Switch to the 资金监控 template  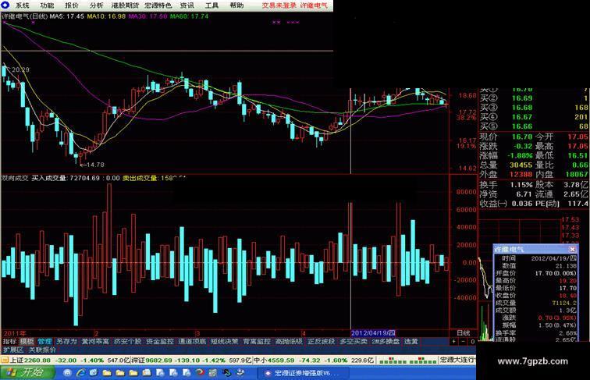click(x=160, y=342)
